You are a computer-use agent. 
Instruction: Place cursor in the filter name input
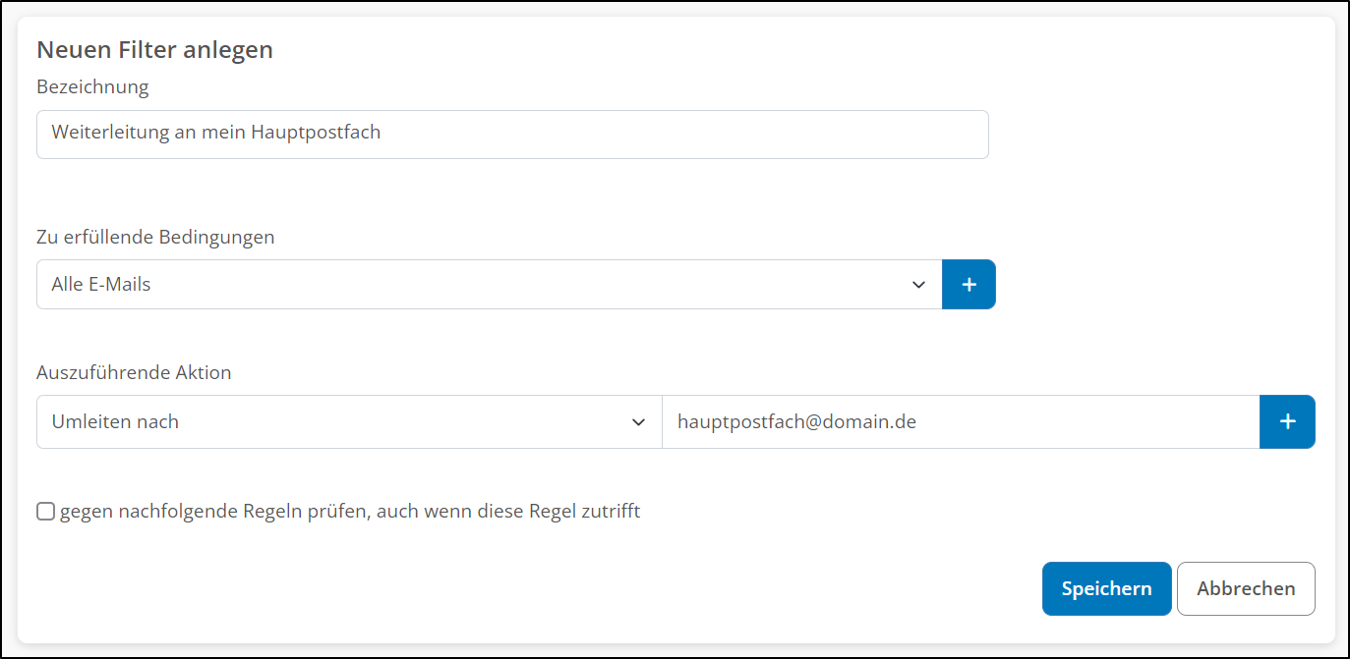pos(511,134)
